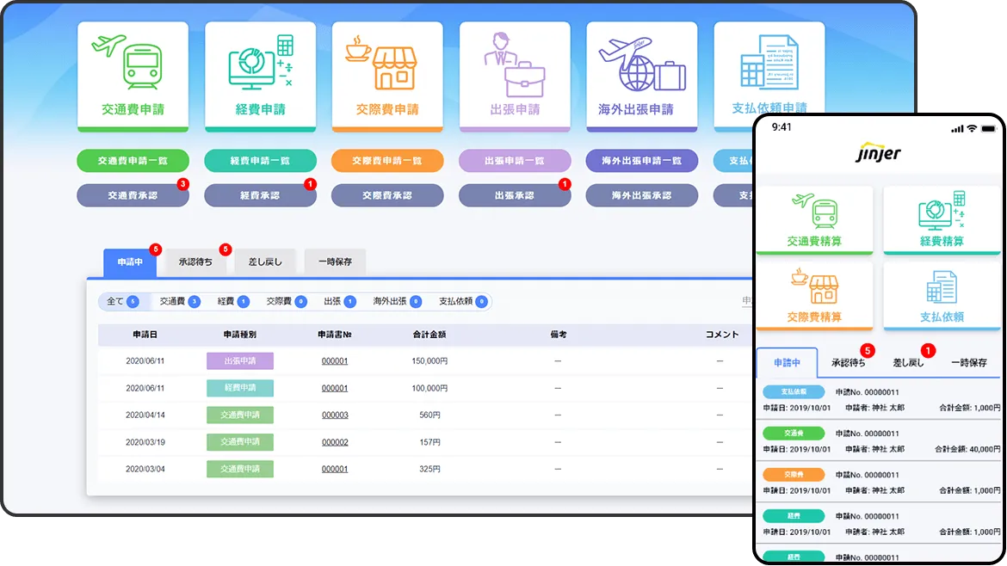Viewport: 1007px width, 566px height.
Task: Click the purple 海外出張申請一覧 button
Action: 641,161
